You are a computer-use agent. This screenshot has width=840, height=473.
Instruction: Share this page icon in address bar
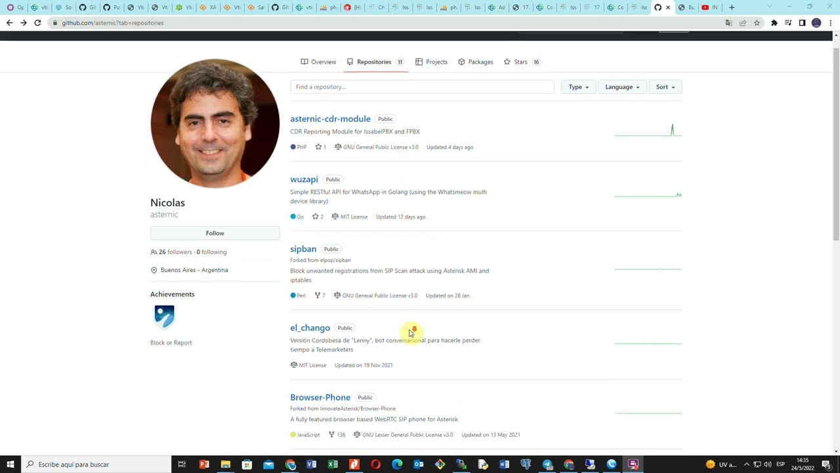pos(743,23)
